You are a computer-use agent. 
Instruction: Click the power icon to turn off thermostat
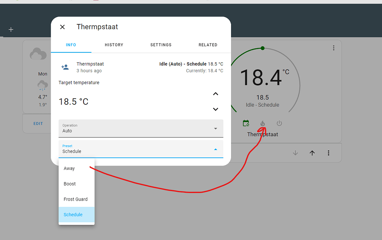tap(279, 123)
